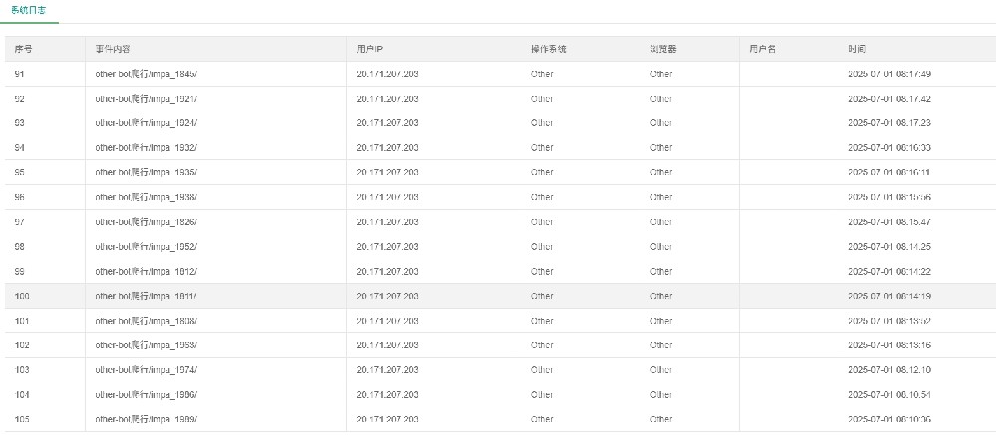Click the timestamp 2025-07-01 08:14:25
The image size is (996, 435).
[890, 247]
